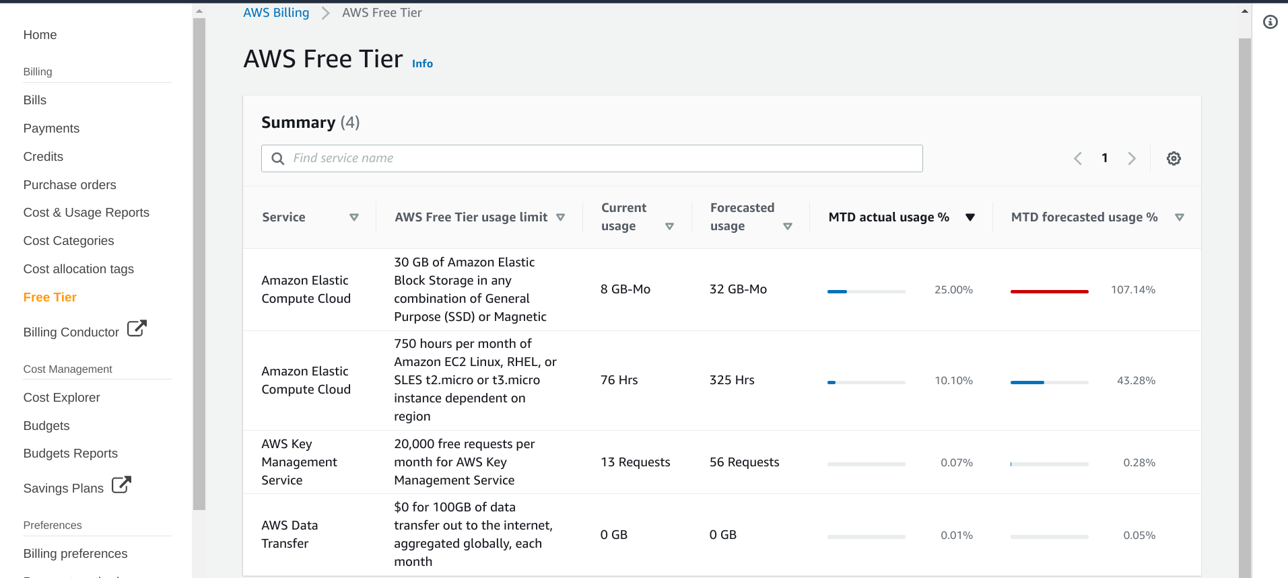Click AWS Data Transfer row name

[x=290, y=534]
